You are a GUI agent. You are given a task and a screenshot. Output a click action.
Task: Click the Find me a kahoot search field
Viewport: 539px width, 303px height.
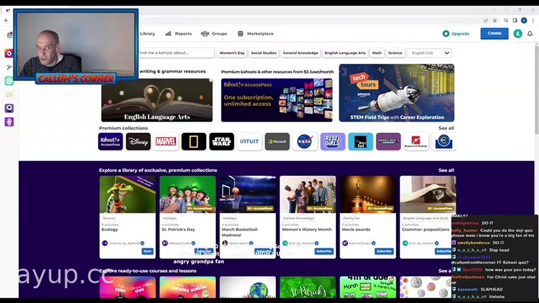(x=176, y=53)
